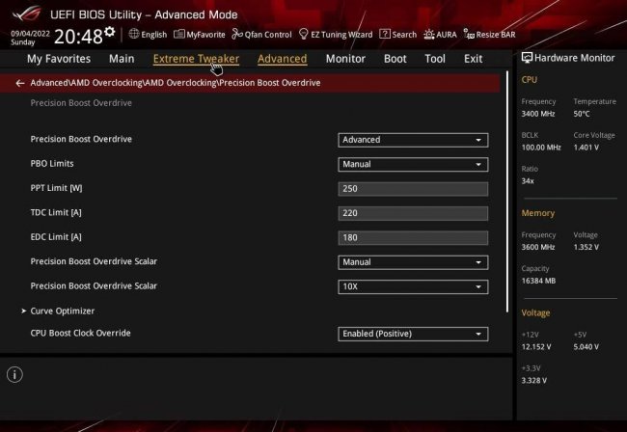Open the Tool tab
The image size is (627, 432).
(435, 59)
